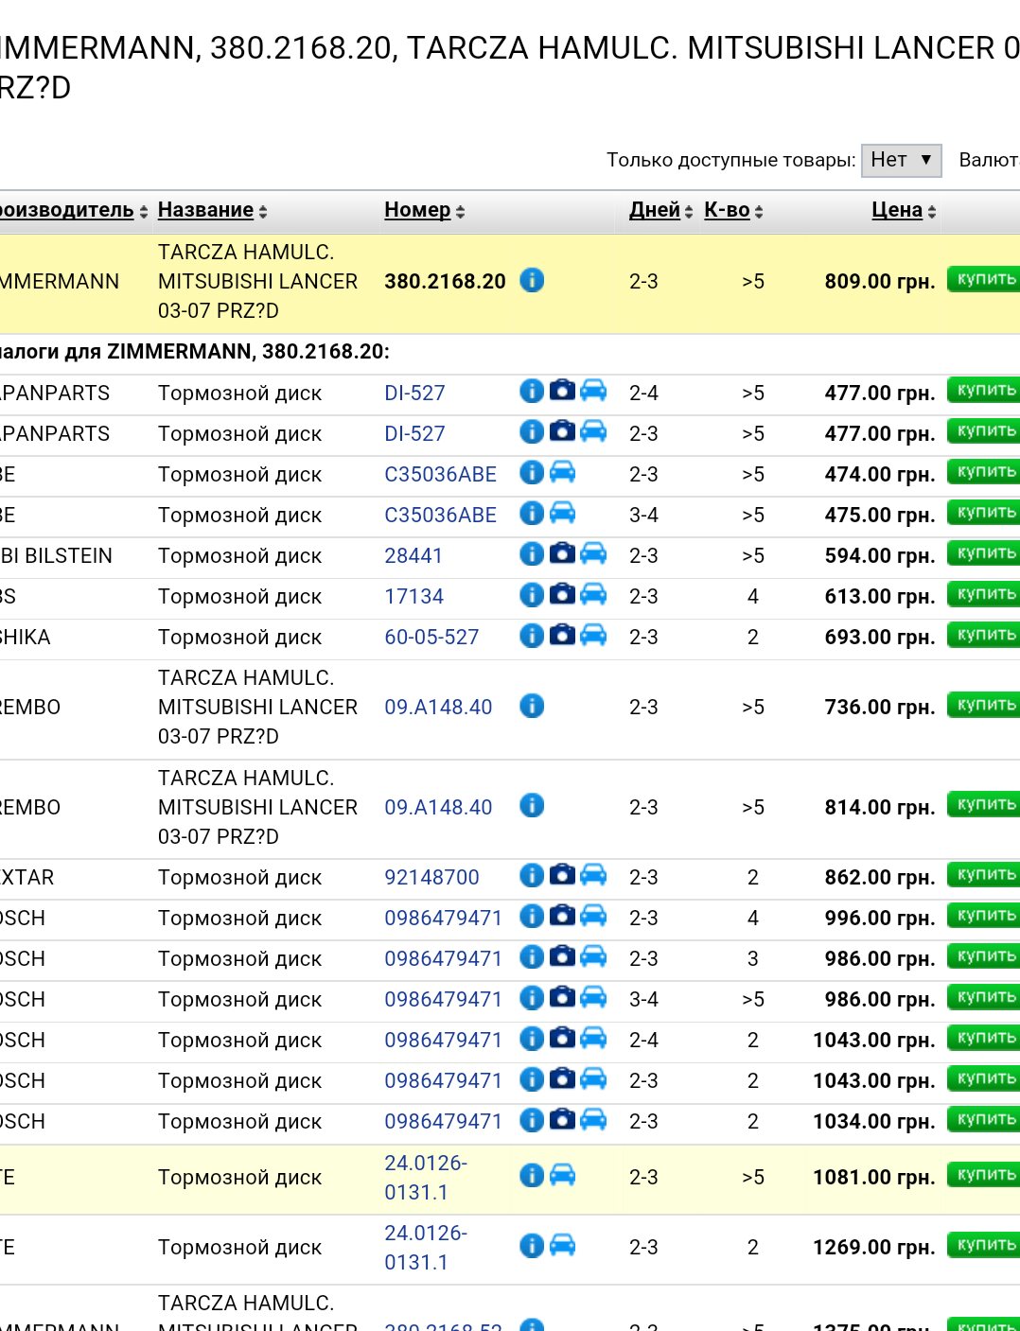
Task: Show car icon for ASHIKA 60-05-527
Action: [593, 635]
